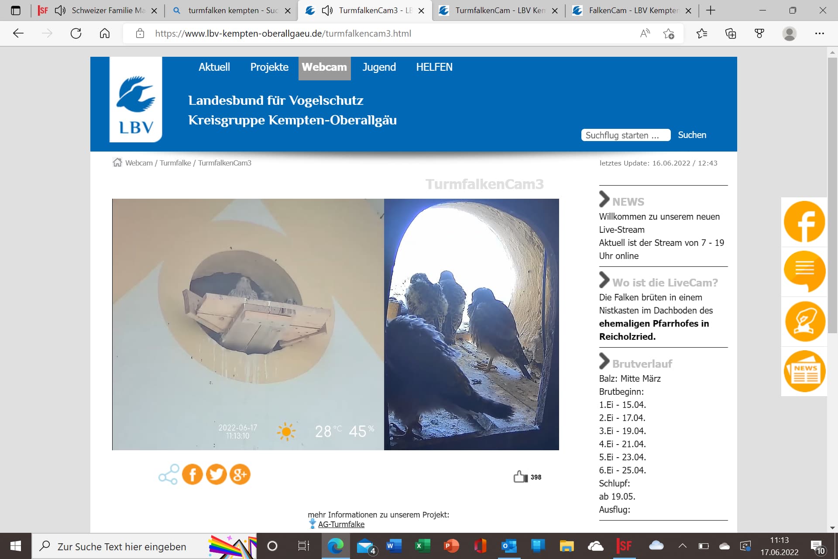Open the orange chat bubble sidebar icon
Image resolution: width=838 pixels, height=559 pixels.
coord(804,272)
